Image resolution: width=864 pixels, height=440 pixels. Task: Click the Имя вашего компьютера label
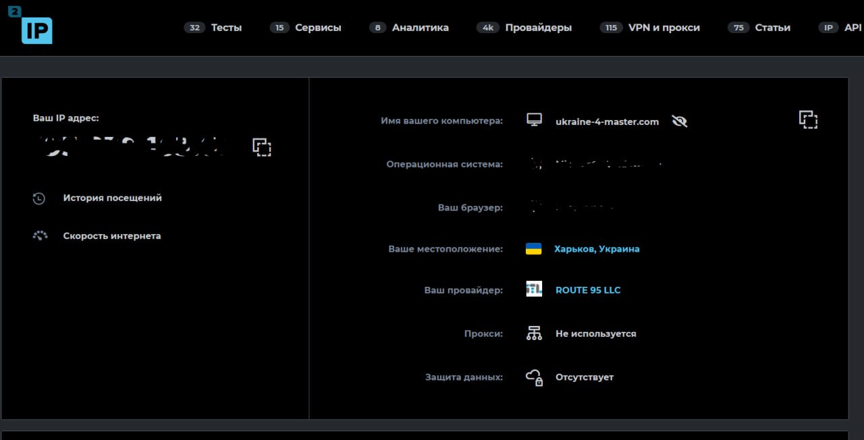[x=442, y=121]
